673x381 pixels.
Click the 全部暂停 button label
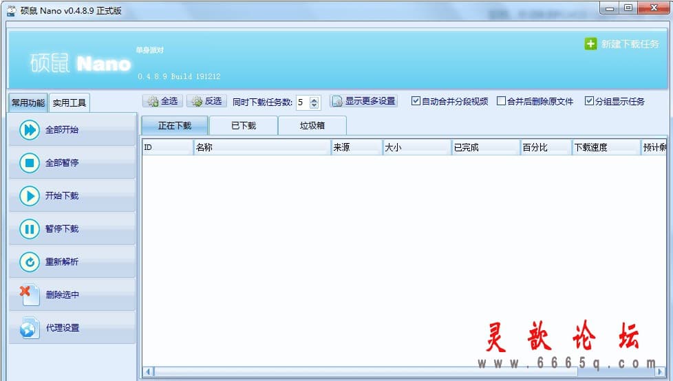[62, 162]
